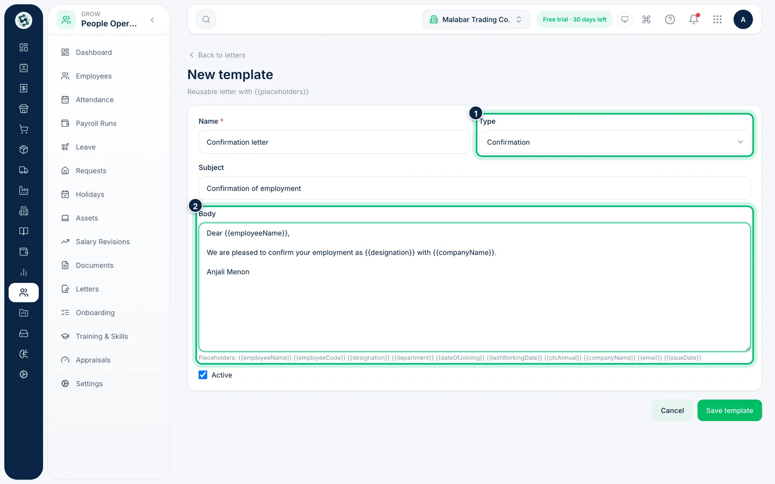Click inside the Body text area

click(475, 287)
